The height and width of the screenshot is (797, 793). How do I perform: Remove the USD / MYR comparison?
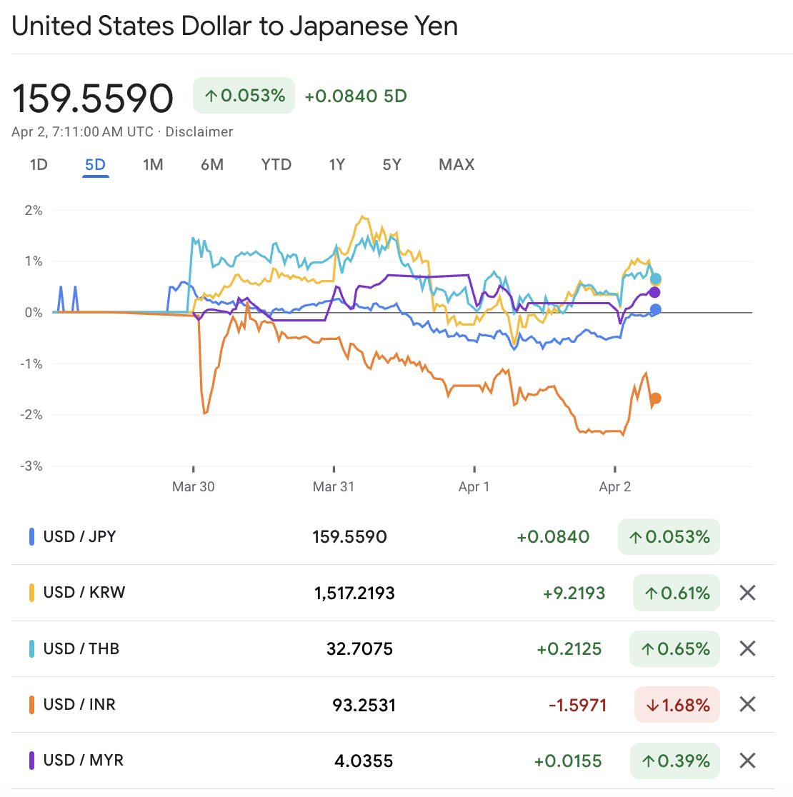[747, 761]
